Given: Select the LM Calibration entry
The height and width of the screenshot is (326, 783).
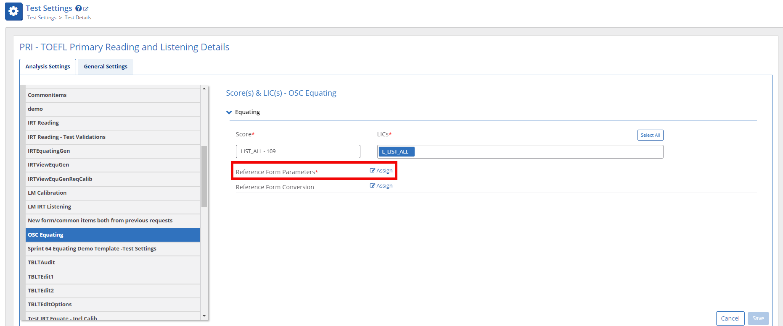Looking at the screenshot, I should coord(113,193).
